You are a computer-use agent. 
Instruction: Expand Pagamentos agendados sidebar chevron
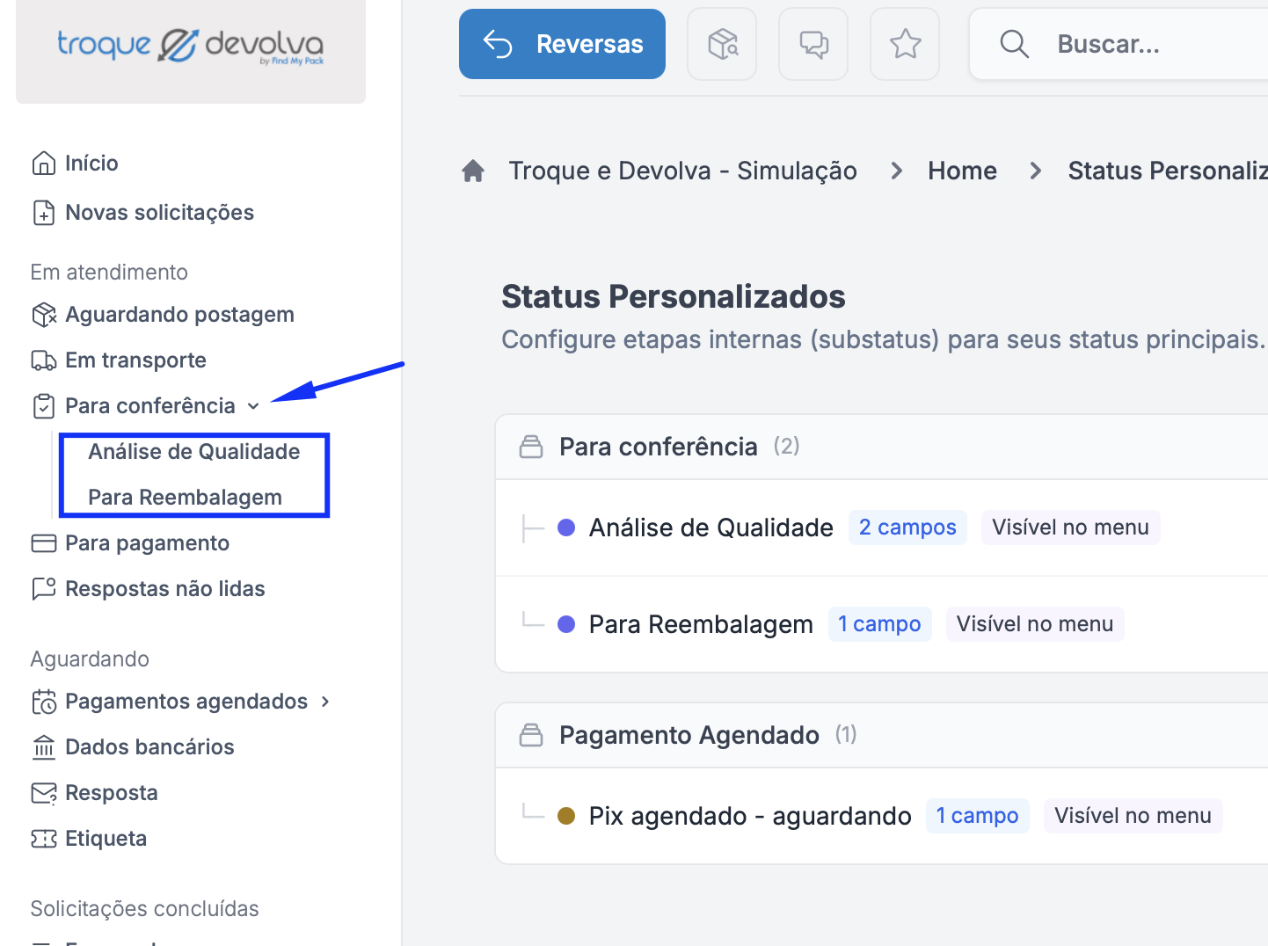click(x=325, y=702)
